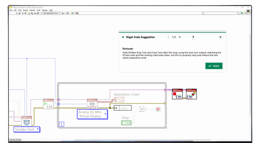Viewport: 255px width, 143px height.
Task: Open the 15pt Application Font dropdown
Action: tap(52, 13)
